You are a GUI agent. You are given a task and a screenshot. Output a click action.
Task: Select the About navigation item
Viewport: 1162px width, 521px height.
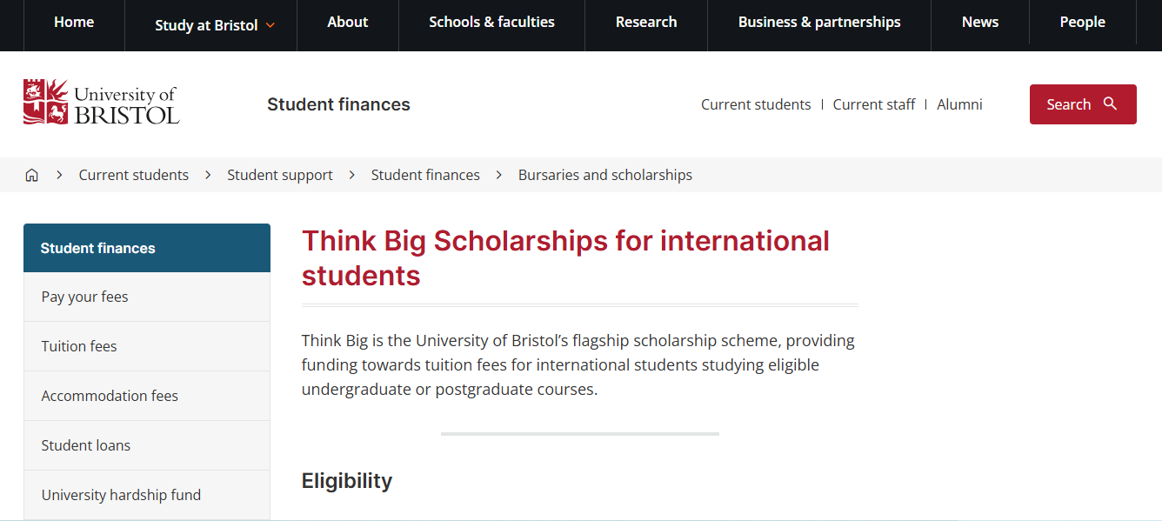point(347,22)
